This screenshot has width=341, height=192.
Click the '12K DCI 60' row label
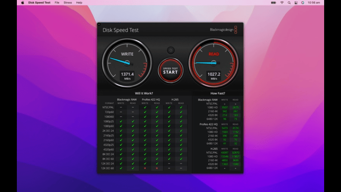point(107,168)
